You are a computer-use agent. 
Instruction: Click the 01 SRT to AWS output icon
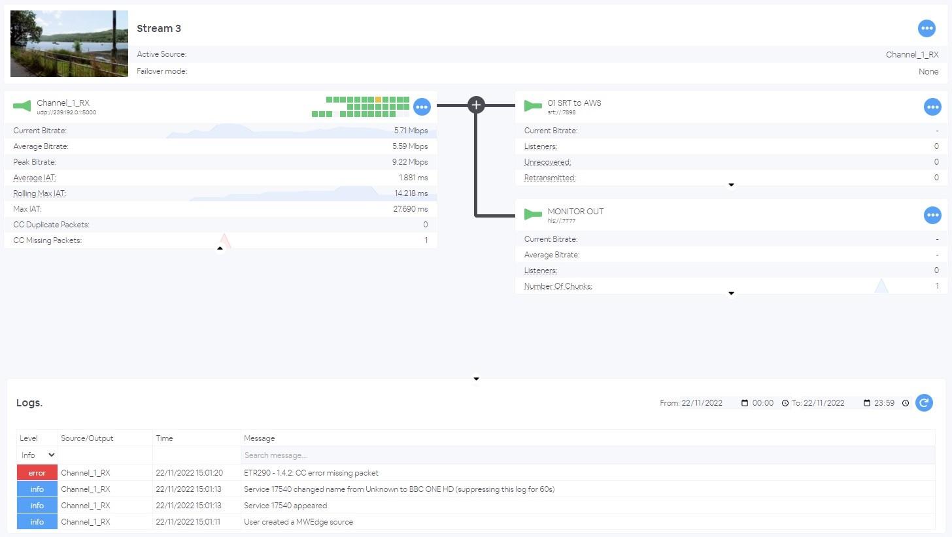coord(533,106)
